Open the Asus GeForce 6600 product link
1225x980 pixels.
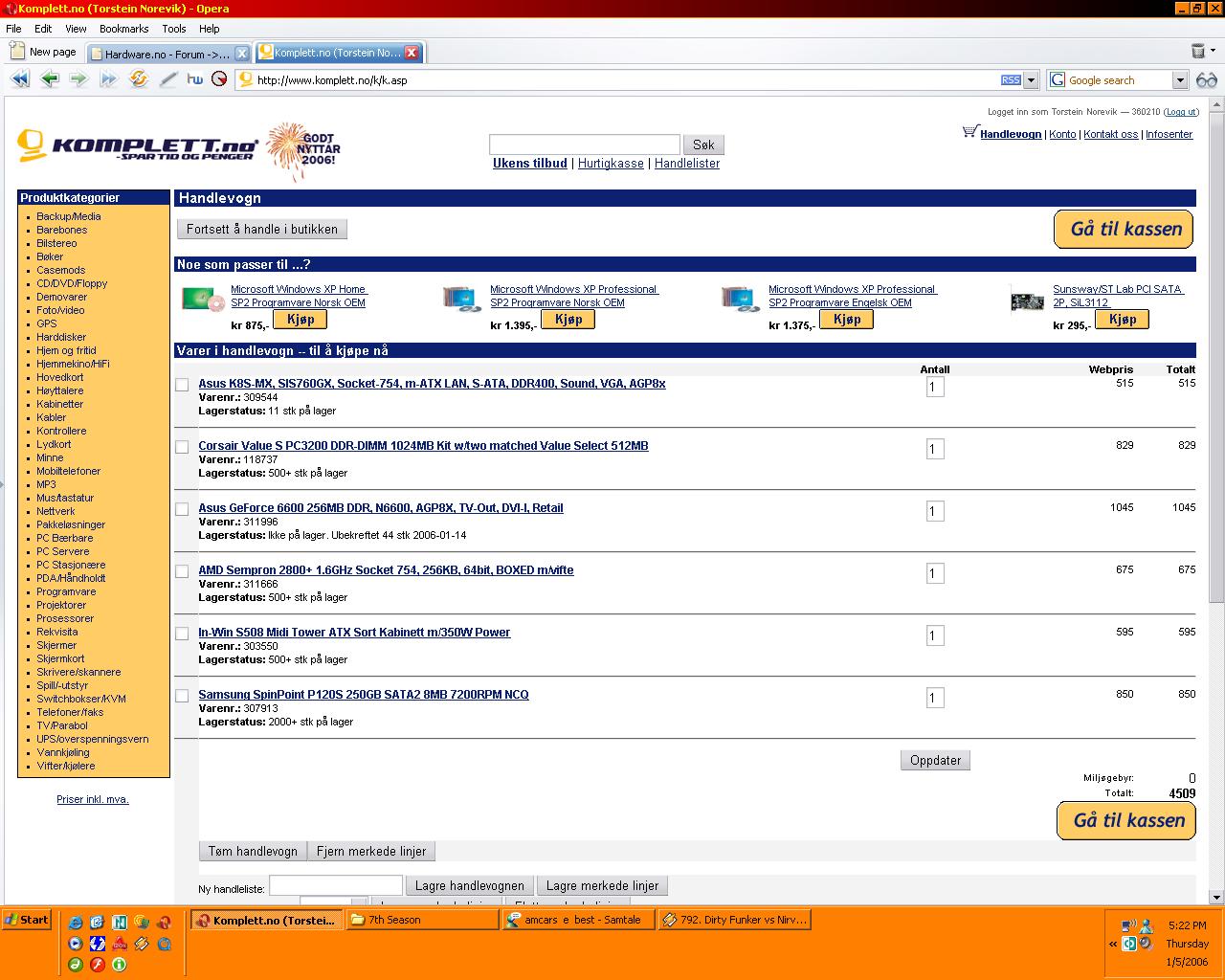click(381, 508)
